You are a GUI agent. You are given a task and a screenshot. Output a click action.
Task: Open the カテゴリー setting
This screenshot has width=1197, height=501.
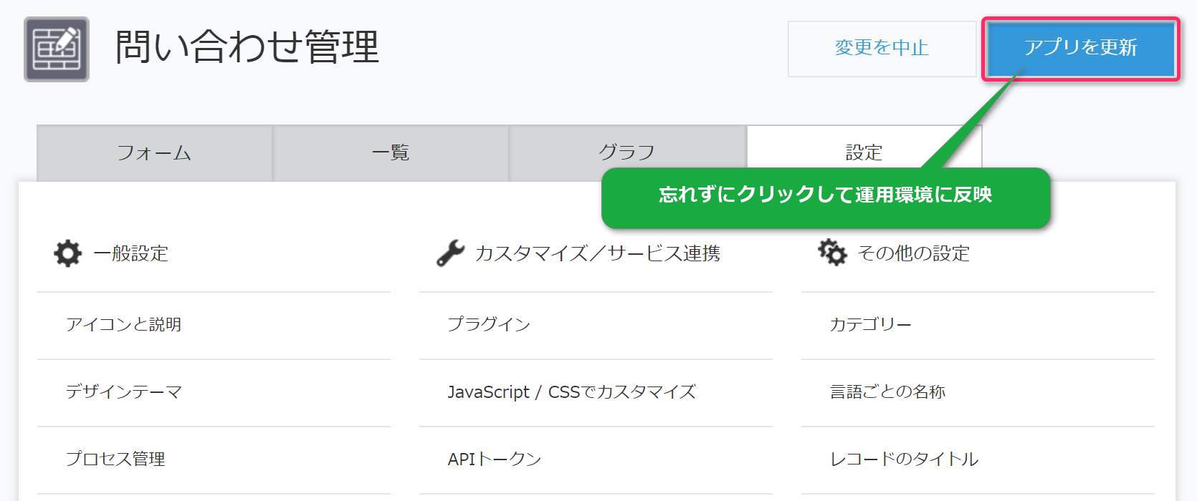pyautogui.click(x=870, y=325)
